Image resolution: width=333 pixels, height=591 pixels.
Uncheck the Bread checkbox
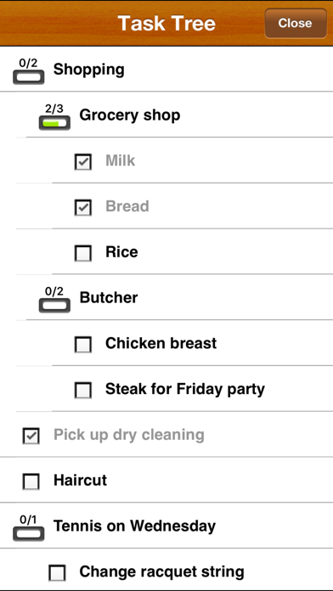click(83, 208)
